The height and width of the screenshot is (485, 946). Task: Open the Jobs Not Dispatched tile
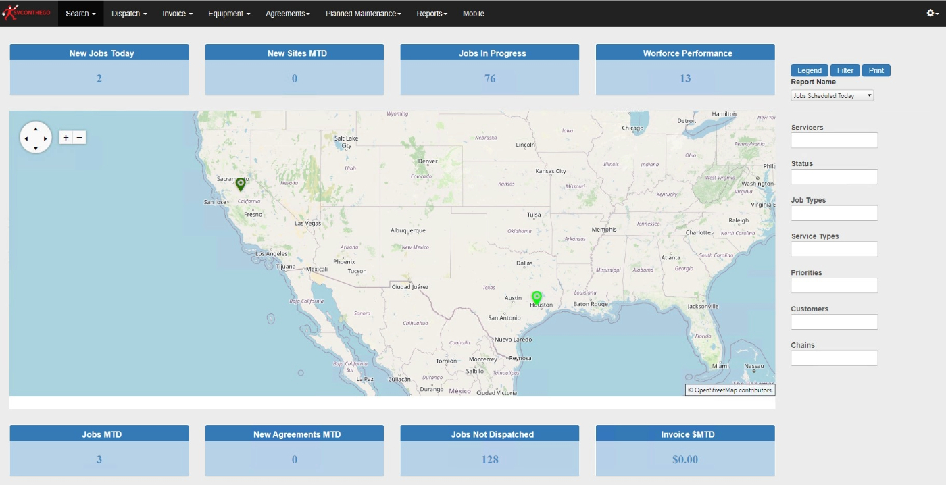(489, 451)
